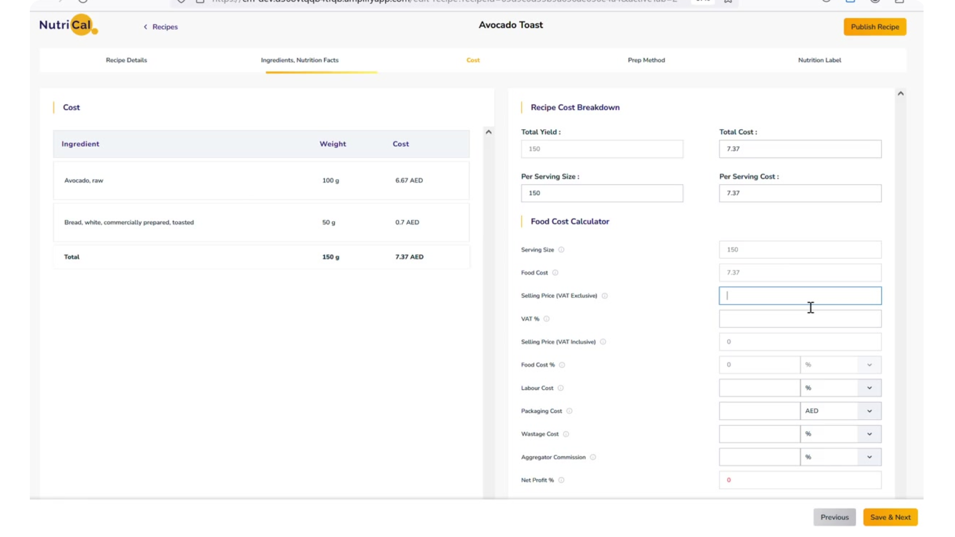This screenshot has height=537, width=955.
Task: Click the info icon beside VAT %
Action: coord(546,319)
